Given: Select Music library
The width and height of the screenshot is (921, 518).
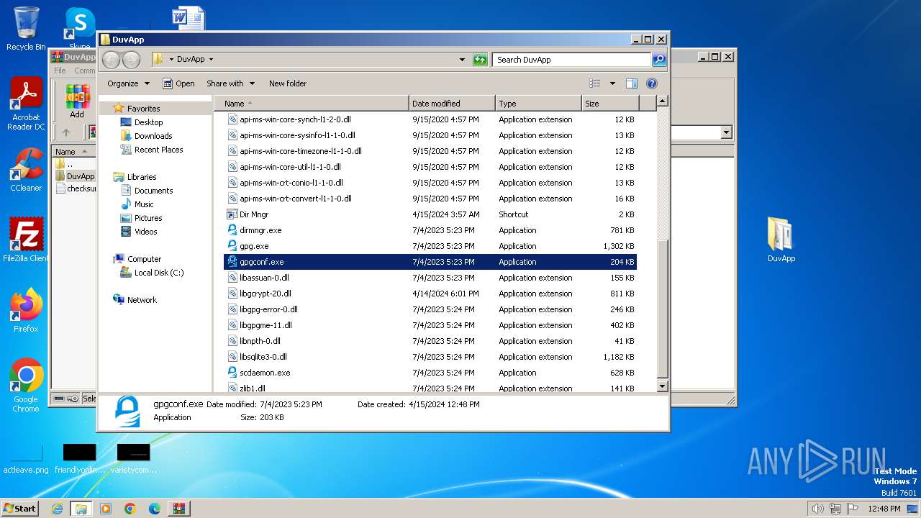Looking at the screenshot, I should point(144,204).
